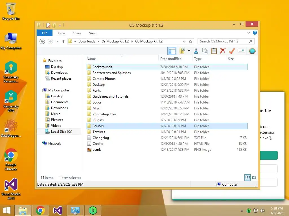
Task: Select the Sounds folder row
Action: click(167, 126)
